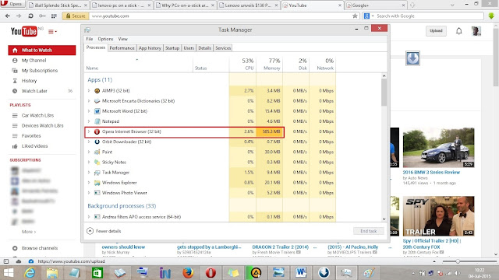Open the YouTube account avatar
This screenshot has width=499, height=280.
pyautogui.click(x=476, y=31)
